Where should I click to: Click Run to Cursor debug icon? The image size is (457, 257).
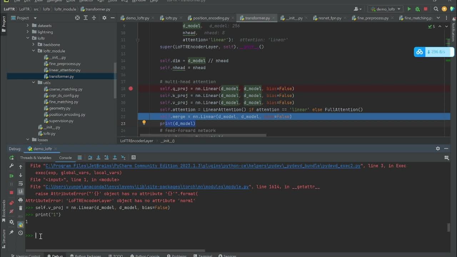pyautogui.click(x=123, y=157)
